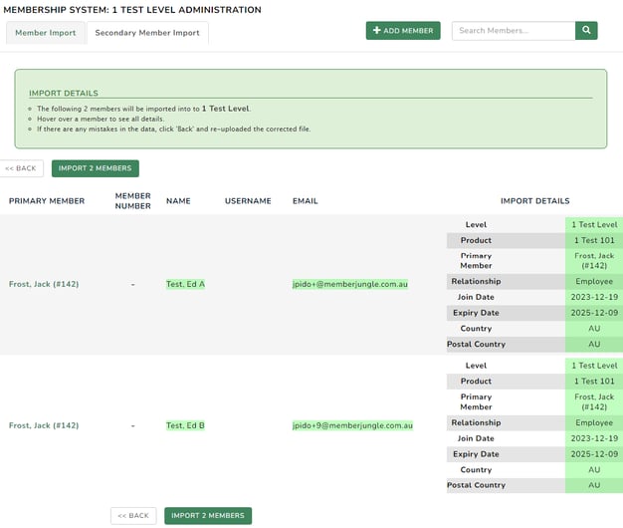623x528 pixels.
Task: Open Frost, Jack (#142) in second row
Action: pos(44,425)
